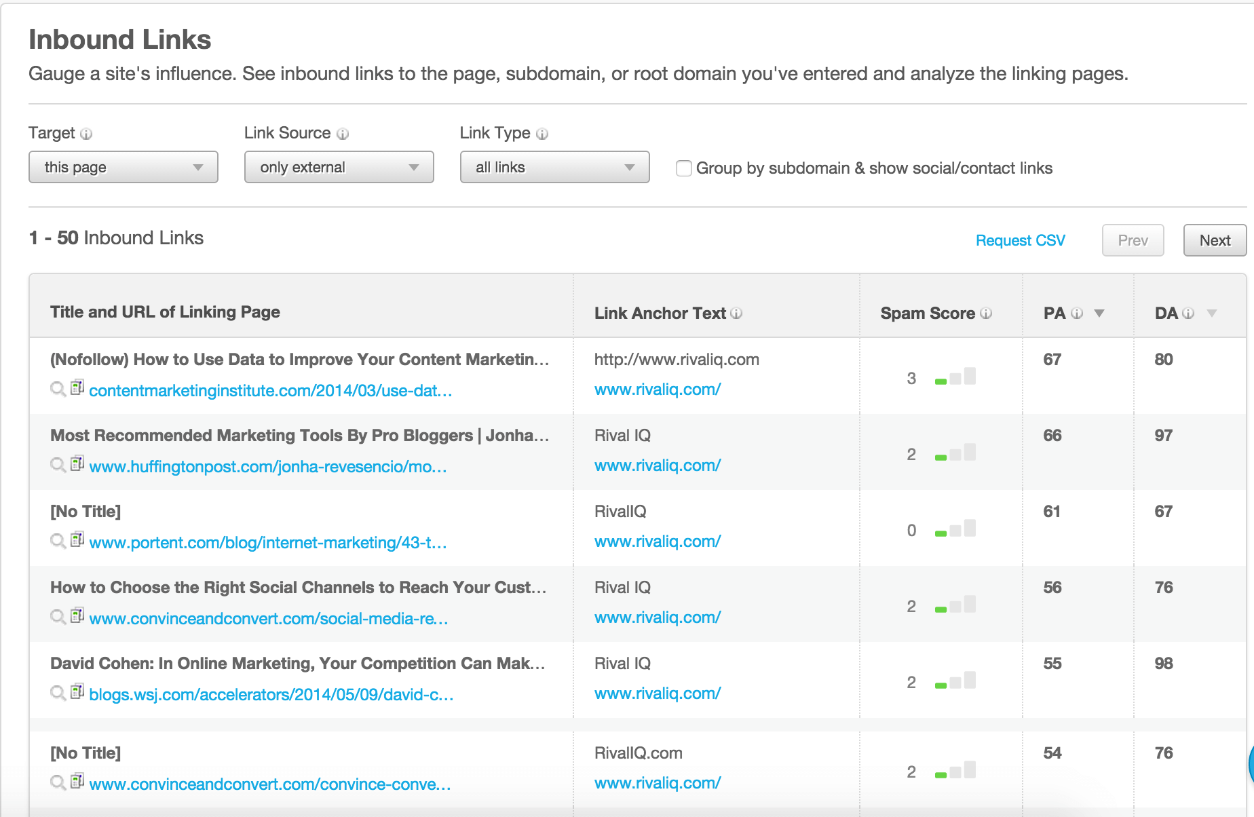
Task: Open www.portent.com/blog/internet-marketing link
Action: (x=268, y=543)
